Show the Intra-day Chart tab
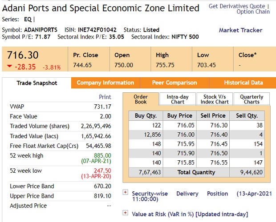 [x=178, y=99]
